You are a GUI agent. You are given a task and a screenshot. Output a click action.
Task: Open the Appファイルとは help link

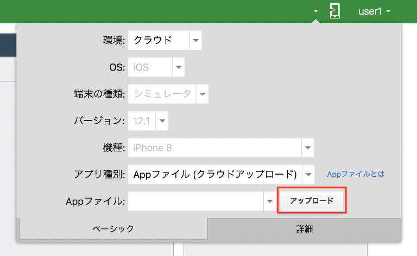356,174
